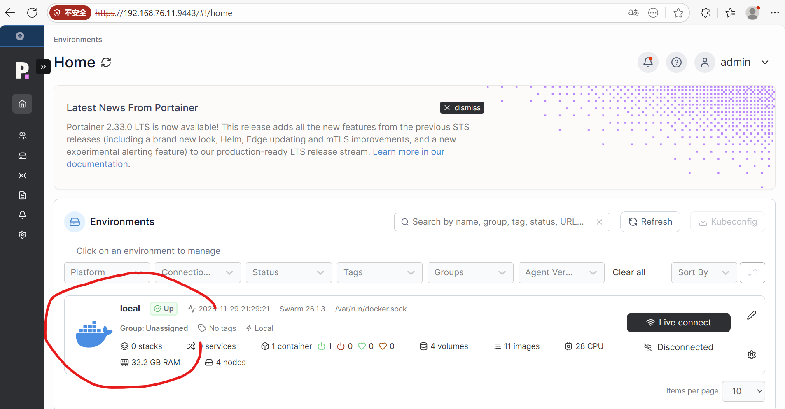Click the '1 container' count
The image size is (785, 409).
click(287, 346)
